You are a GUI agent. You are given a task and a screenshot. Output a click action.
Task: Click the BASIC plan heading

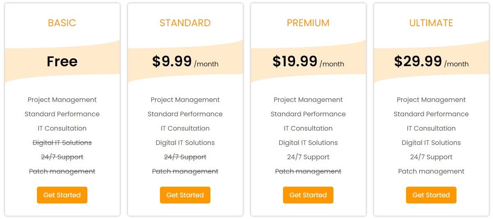[62, 23]
